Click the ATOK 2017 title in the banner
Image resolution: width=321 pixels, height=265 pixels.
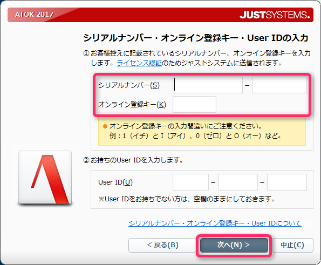pos(34,15)
